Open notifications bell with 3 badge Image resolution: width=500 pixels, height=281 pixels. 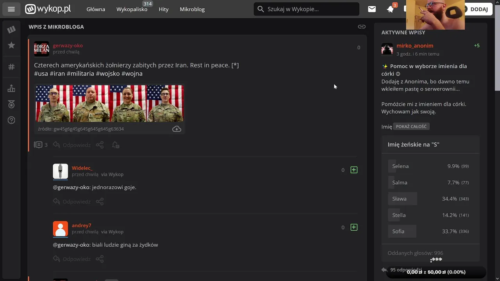(x=391, y=9)
